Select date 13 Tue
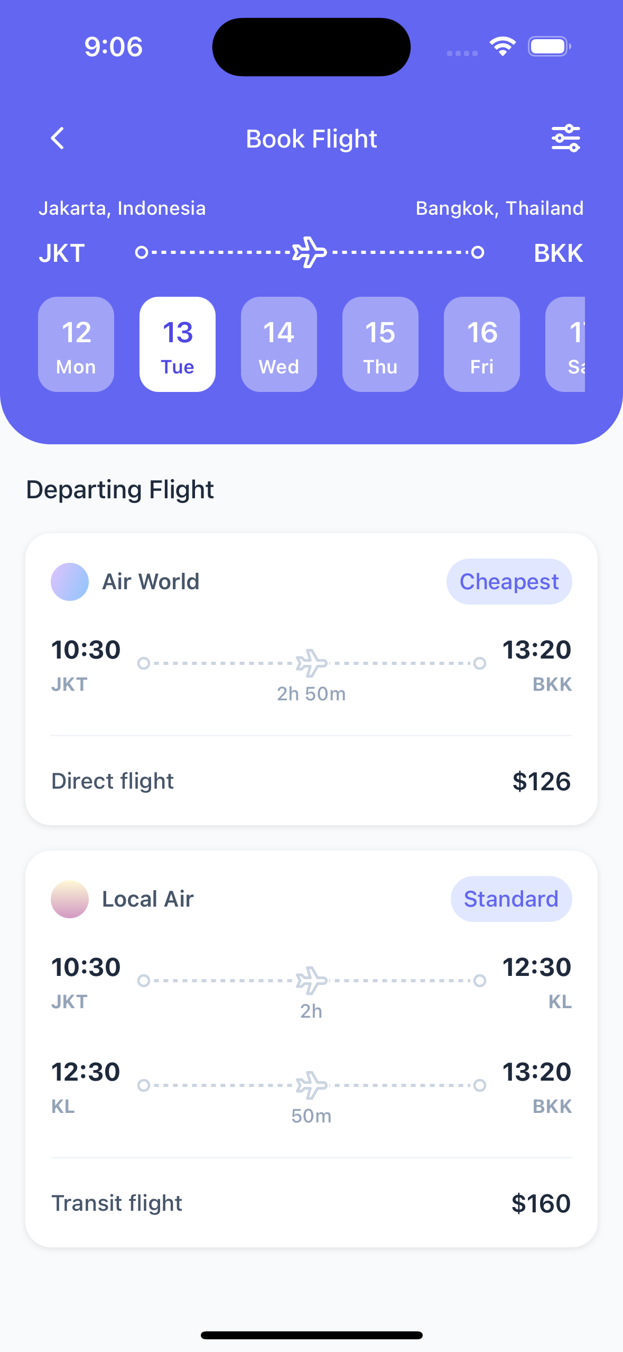Viewport: 623px width, 1352px height. click(178, 344)
